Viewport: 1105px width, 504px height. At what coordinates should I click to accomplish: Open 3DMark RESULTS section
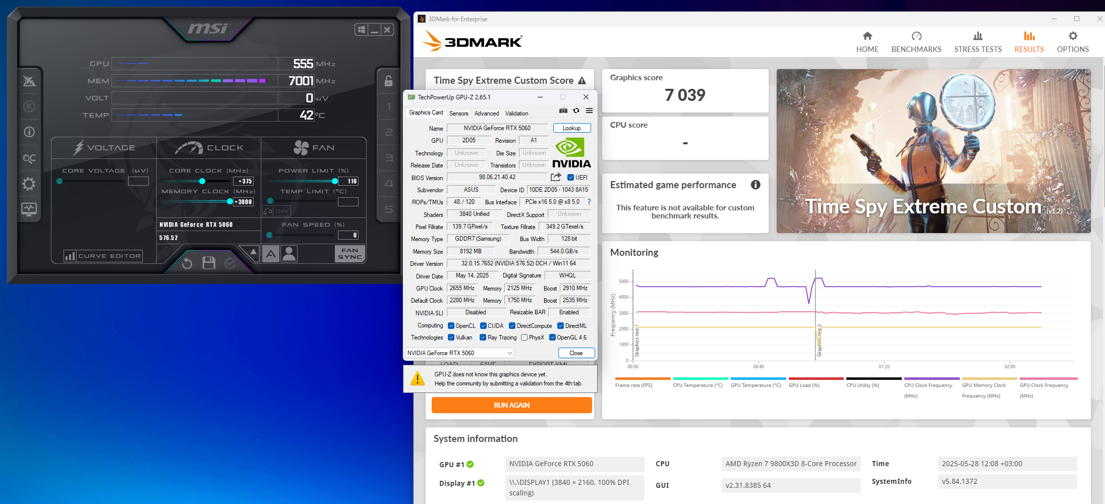click(1029, 42)
